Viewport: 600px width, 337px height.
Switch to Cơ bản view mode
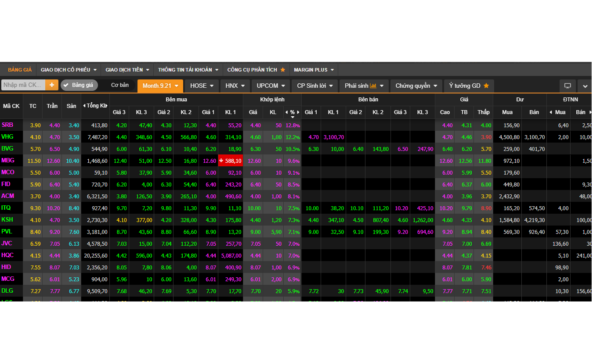119,85
